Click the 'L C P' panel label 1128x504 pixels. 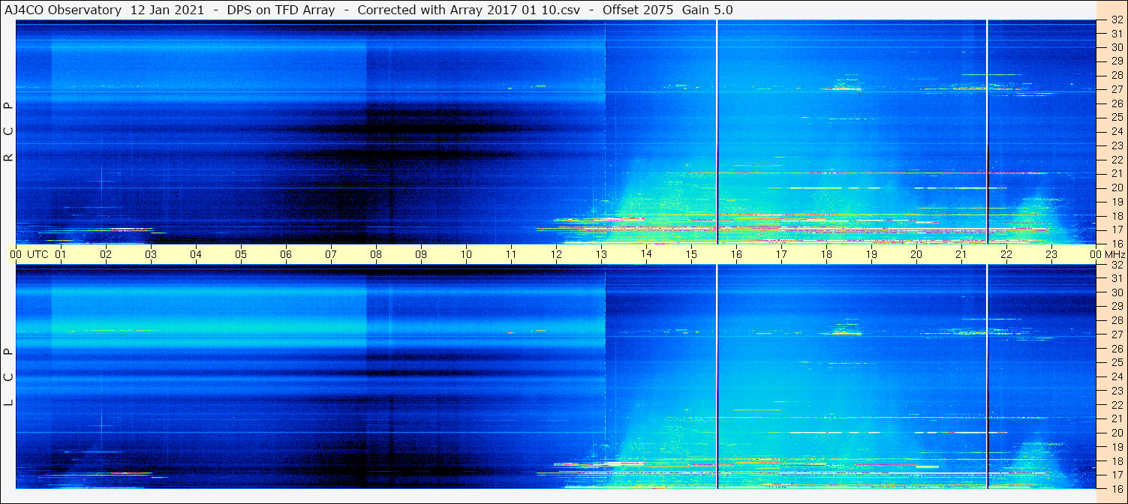(x=8, y=377)
